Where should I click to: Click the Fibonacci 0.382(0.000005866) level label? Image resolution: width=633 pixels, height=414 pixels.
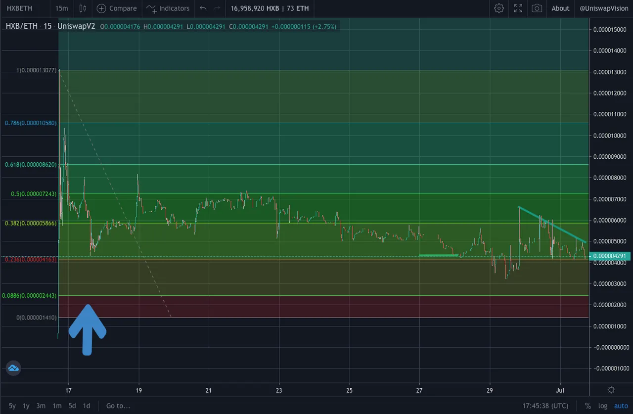[32, 223]
